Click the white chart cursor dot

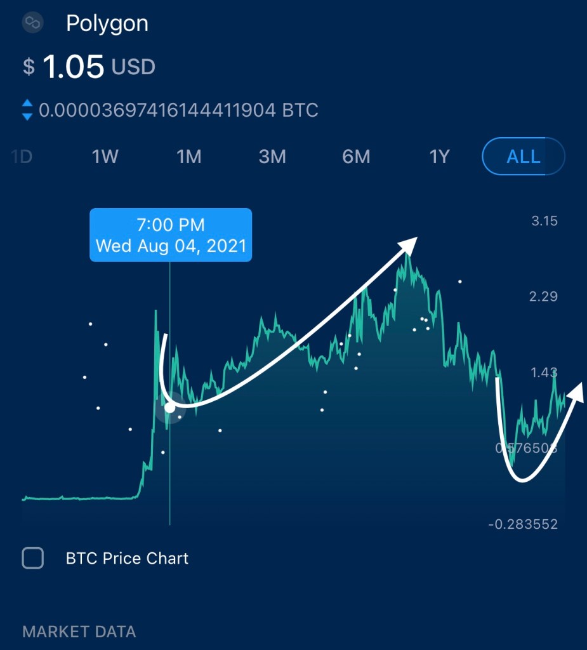[170, 408]
